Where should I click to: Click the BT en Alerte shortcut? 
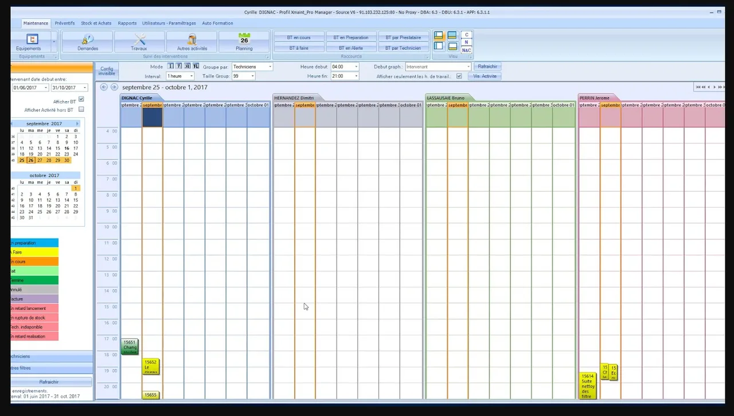(x=351, y=48)
